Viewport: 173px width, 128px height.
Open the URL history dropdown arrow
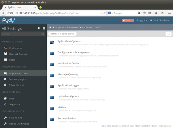(102, 13)
